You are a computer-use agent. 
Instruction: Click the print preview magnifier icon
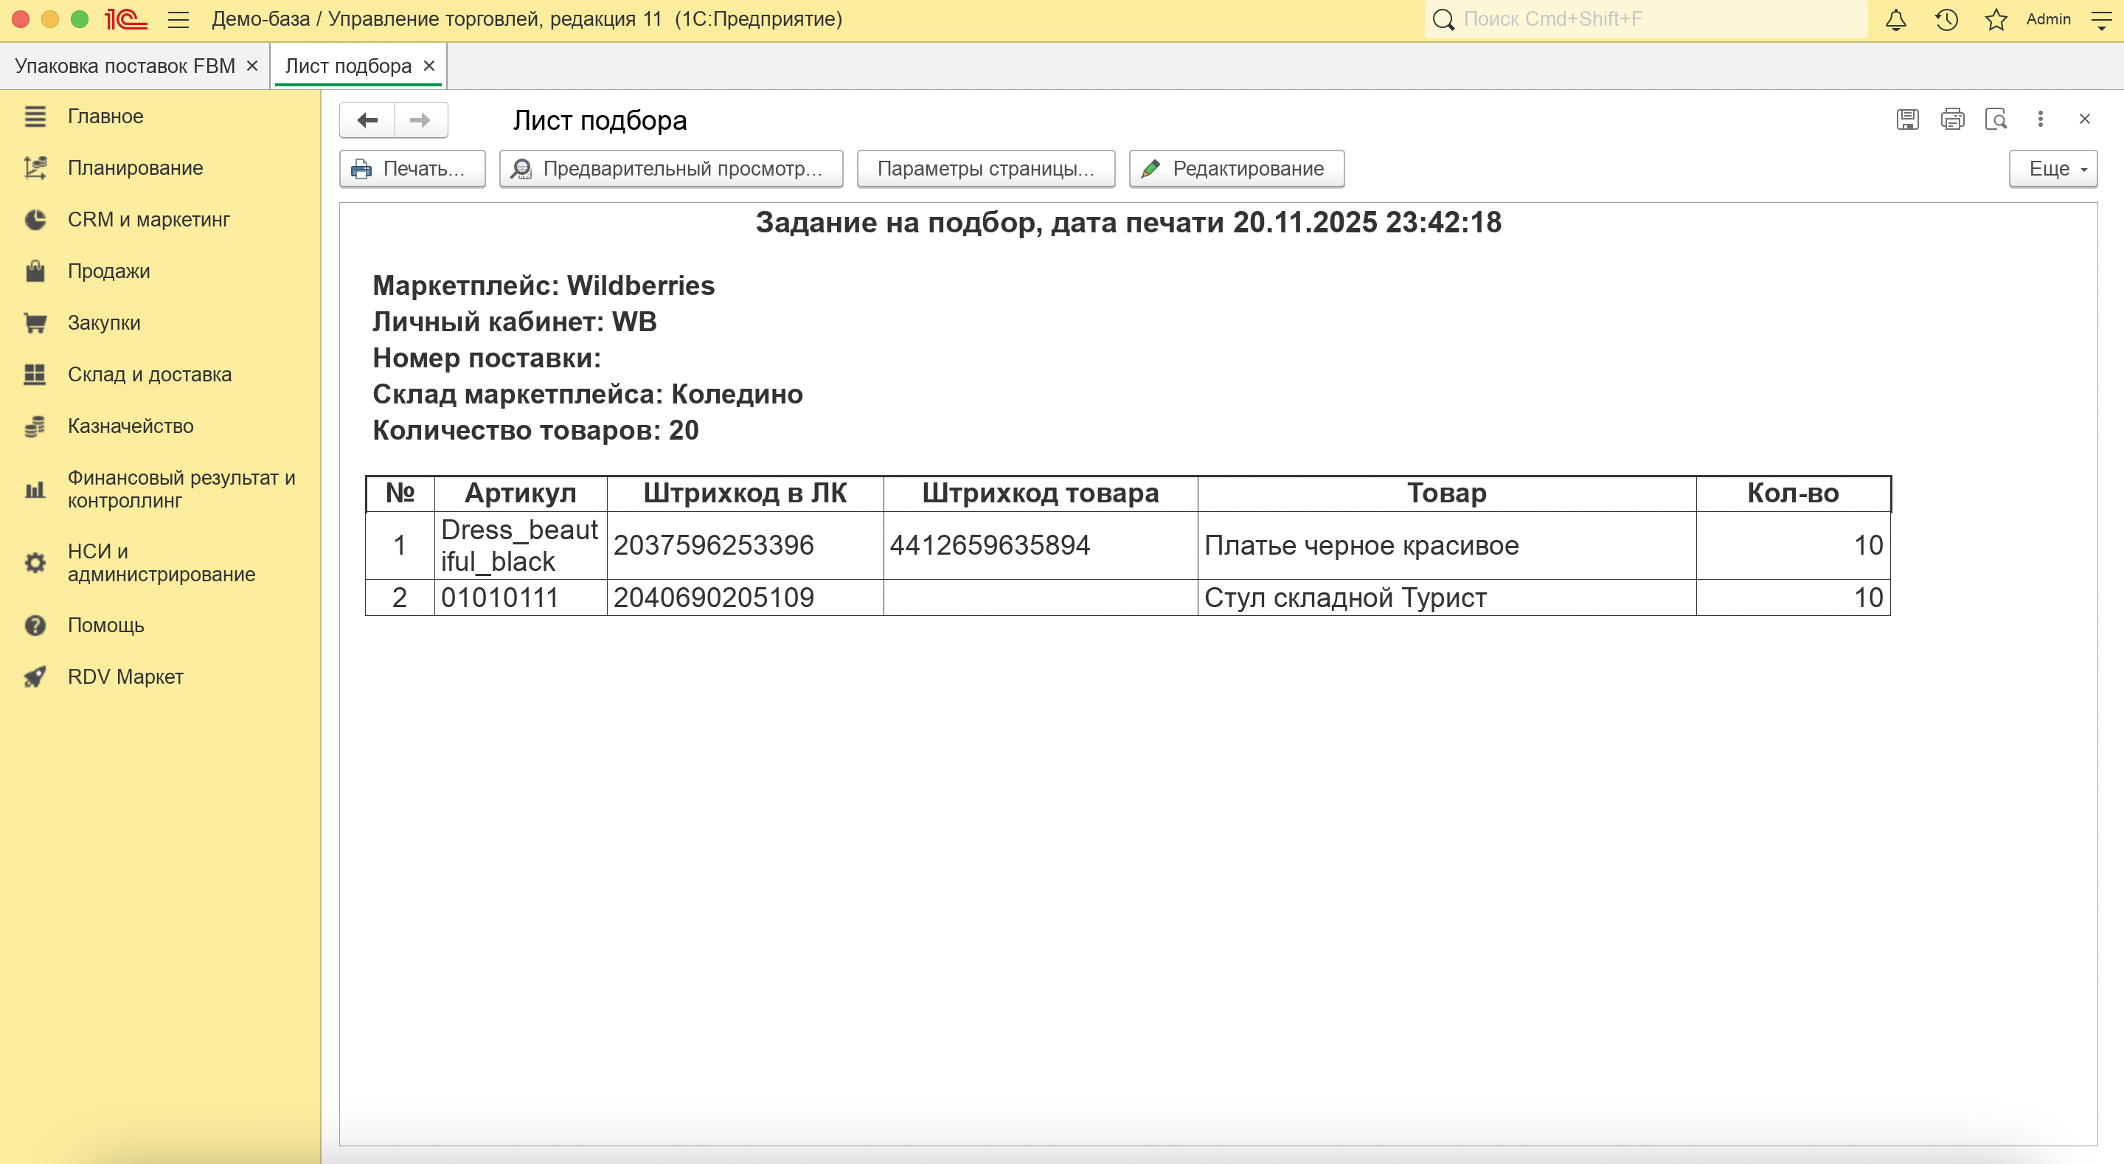coord(1996,119)
